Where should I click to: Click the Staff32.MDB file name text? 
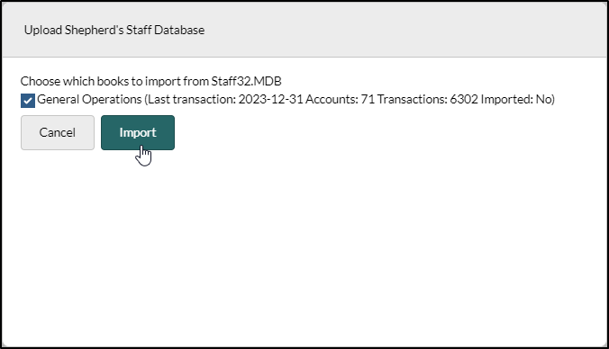click(246, 82)
